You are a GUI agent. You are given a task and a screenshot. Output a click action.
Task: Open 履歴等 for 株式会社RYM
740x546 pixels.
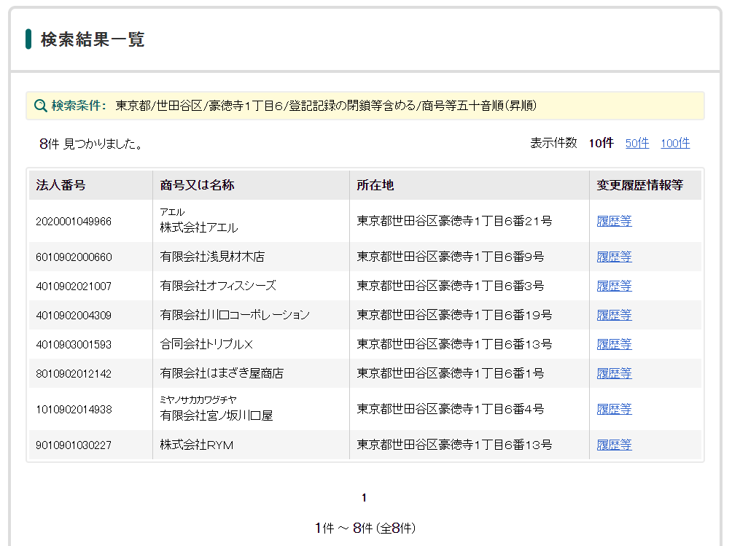pyautogui.click(x=614, y=445)
